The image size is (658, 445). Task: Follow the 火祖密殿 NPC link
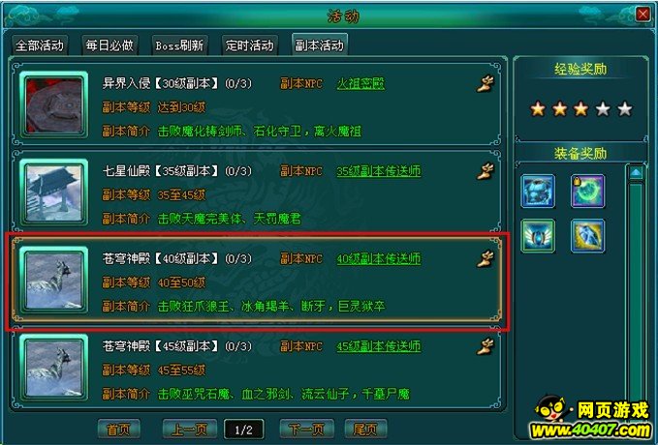(x=360, y=84)
